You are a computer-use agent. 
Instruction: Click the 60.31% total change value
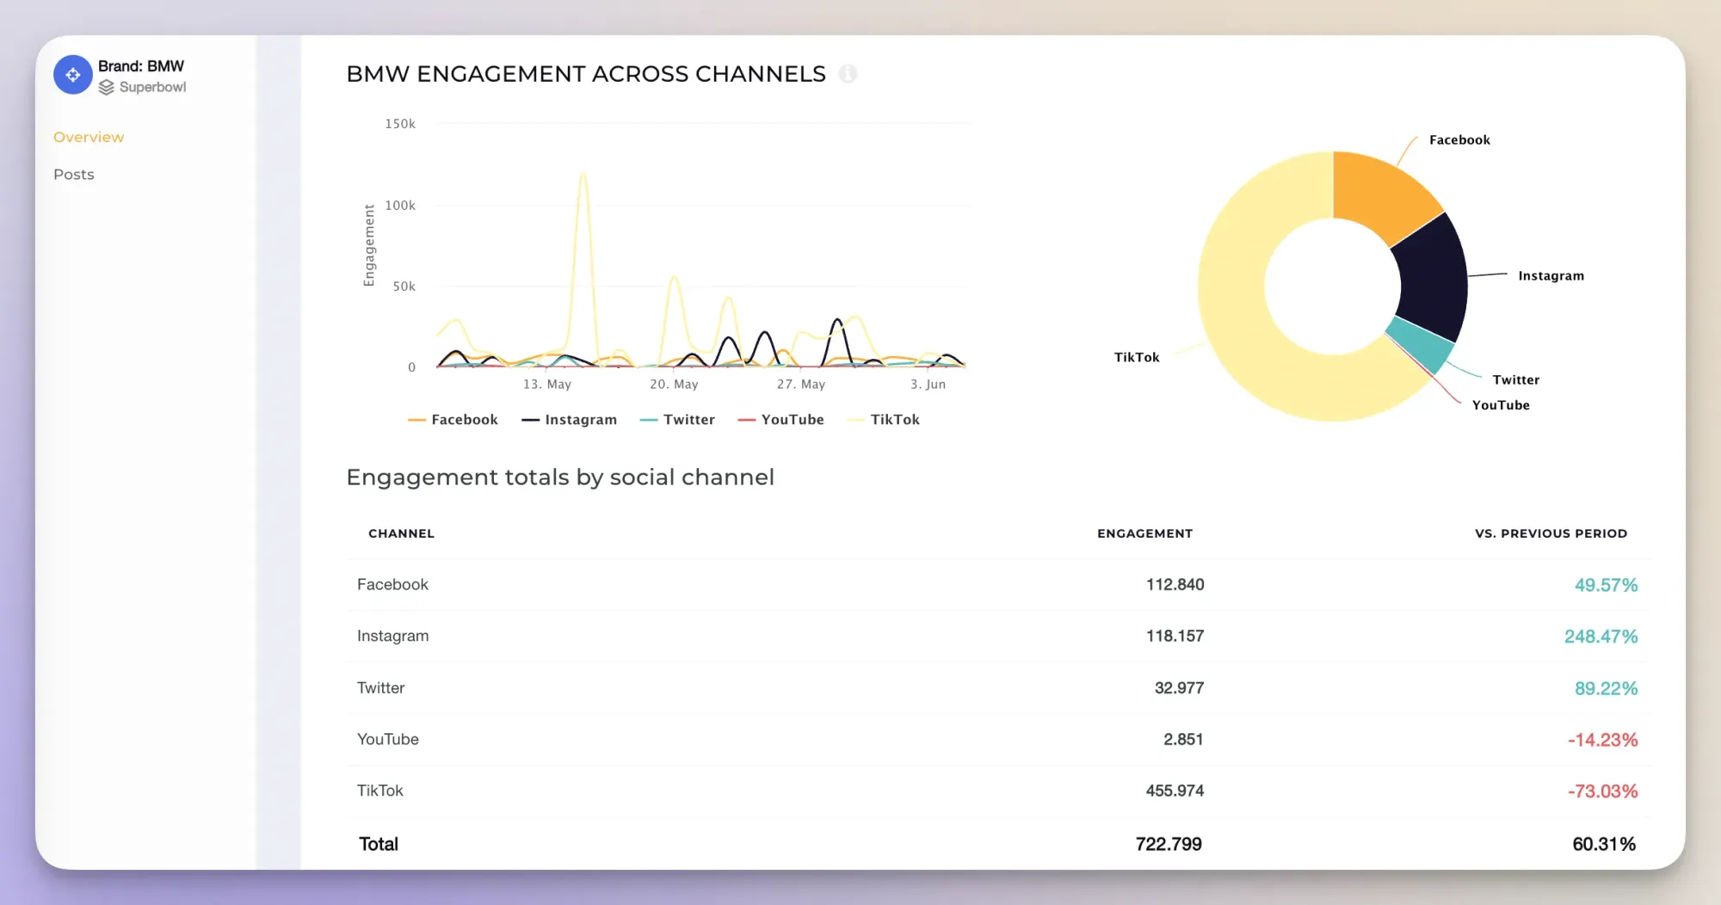[x=1604, y=844]
